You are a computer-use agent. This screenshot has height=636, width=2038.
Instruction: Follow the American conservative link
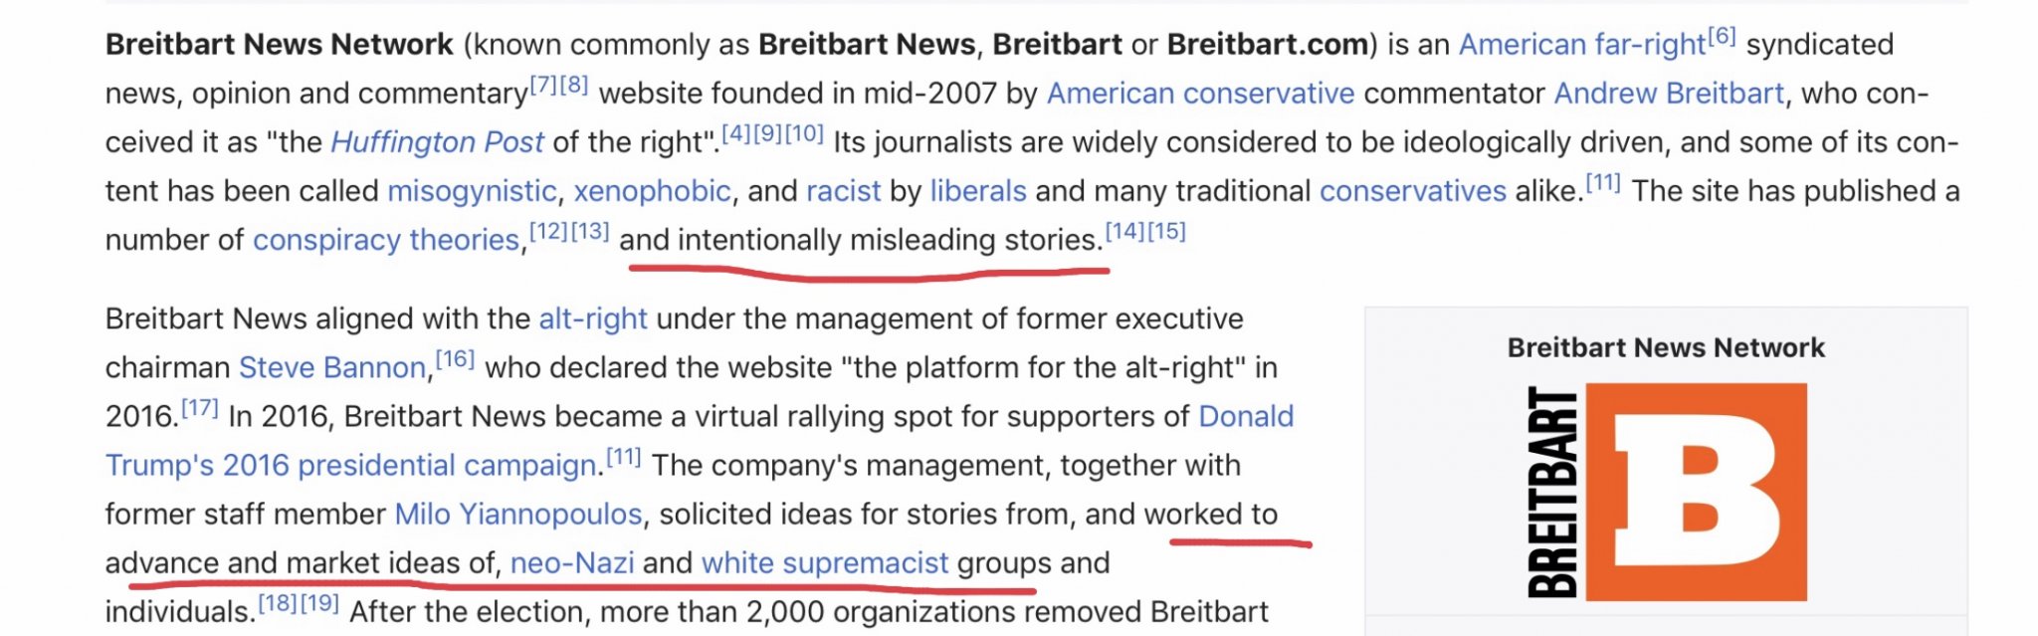pyautogui.click(x=1200, y=94)
